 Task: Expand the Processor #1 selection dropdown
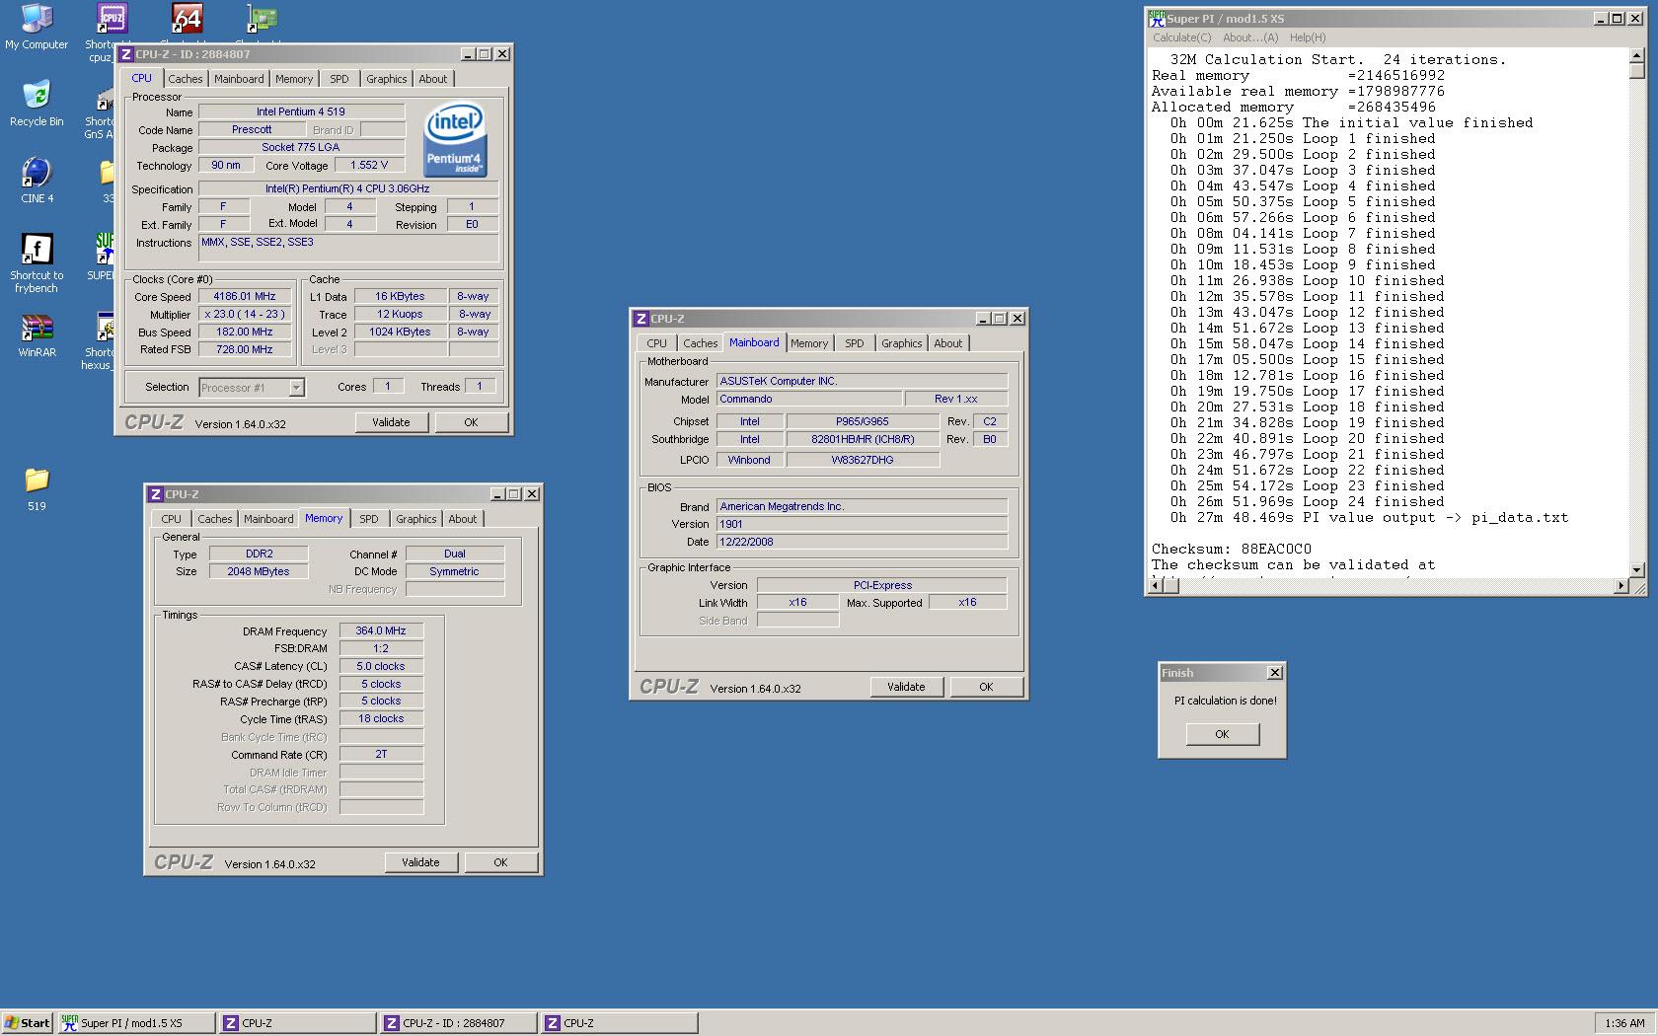click(296, 388)
